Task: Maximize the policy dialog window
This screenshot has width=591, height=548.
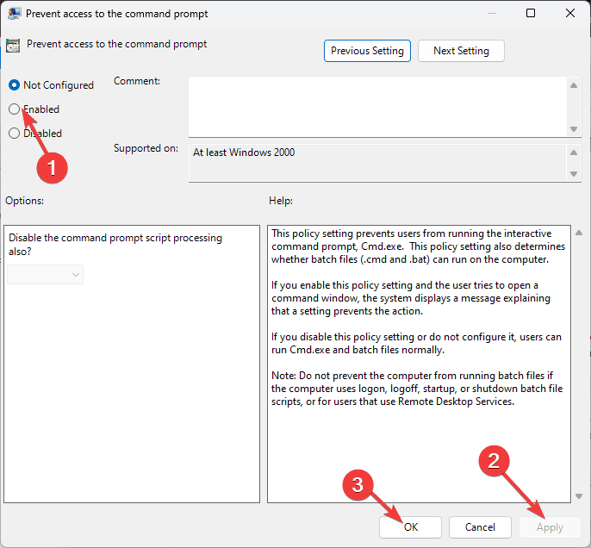Action: pos(531,14)
